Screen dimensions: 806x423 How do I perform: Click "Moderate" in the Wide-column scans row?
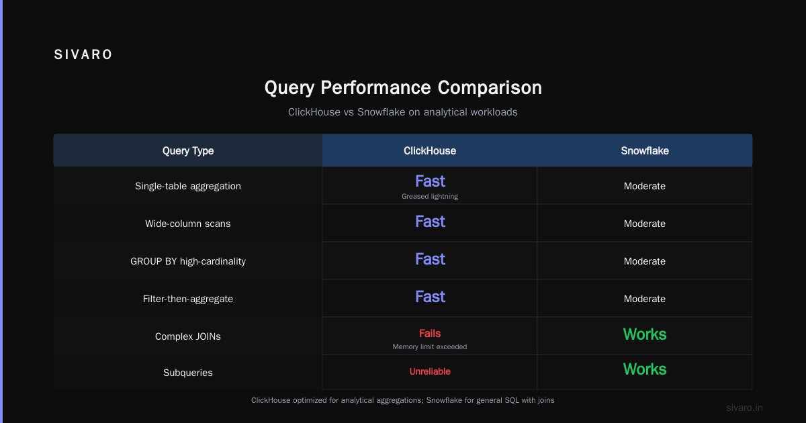click(645, 224)
